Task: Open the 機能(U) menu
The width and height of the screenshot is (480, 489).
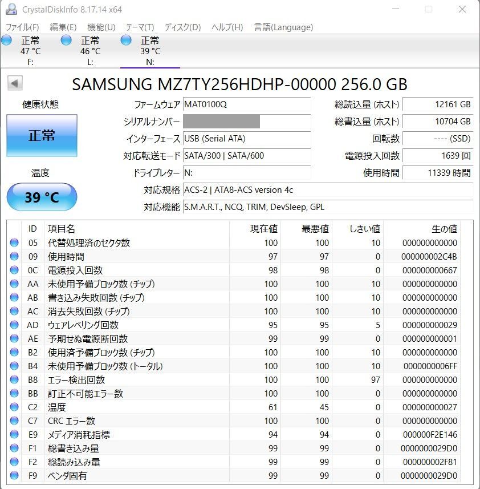Action: click(101, 27)
